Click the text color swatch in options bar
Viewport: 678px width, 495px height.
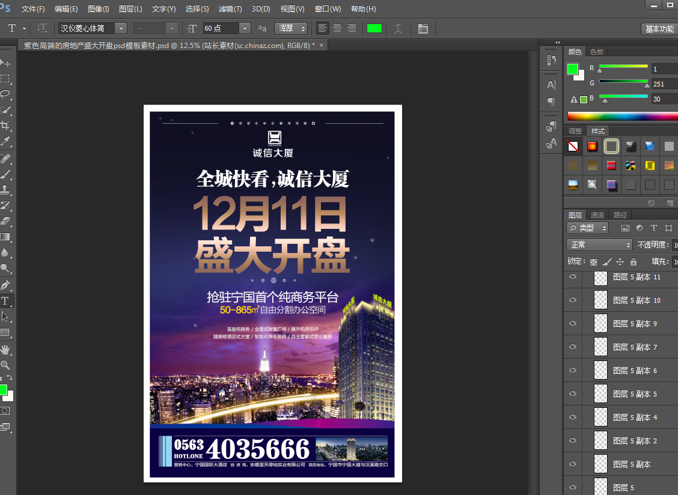coord(374,28)
